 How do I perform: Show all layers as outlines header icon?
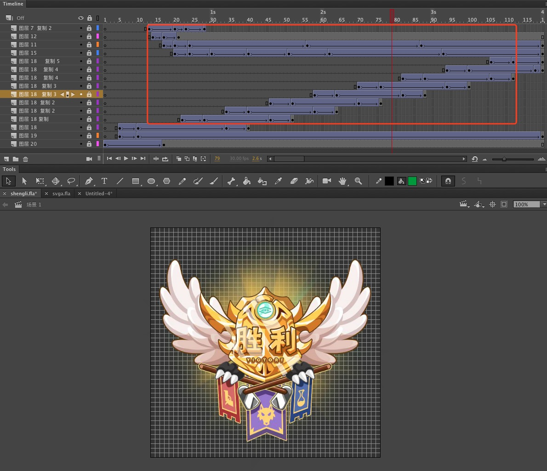pos(97,18)
